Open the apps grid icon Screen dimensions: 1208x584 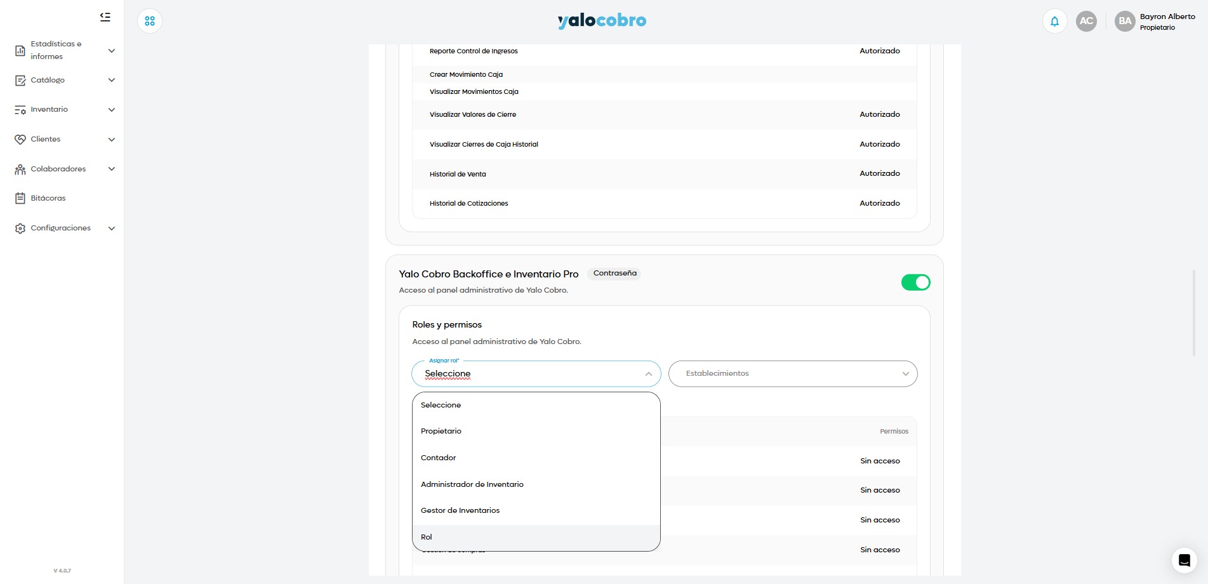tap(150, 21)
